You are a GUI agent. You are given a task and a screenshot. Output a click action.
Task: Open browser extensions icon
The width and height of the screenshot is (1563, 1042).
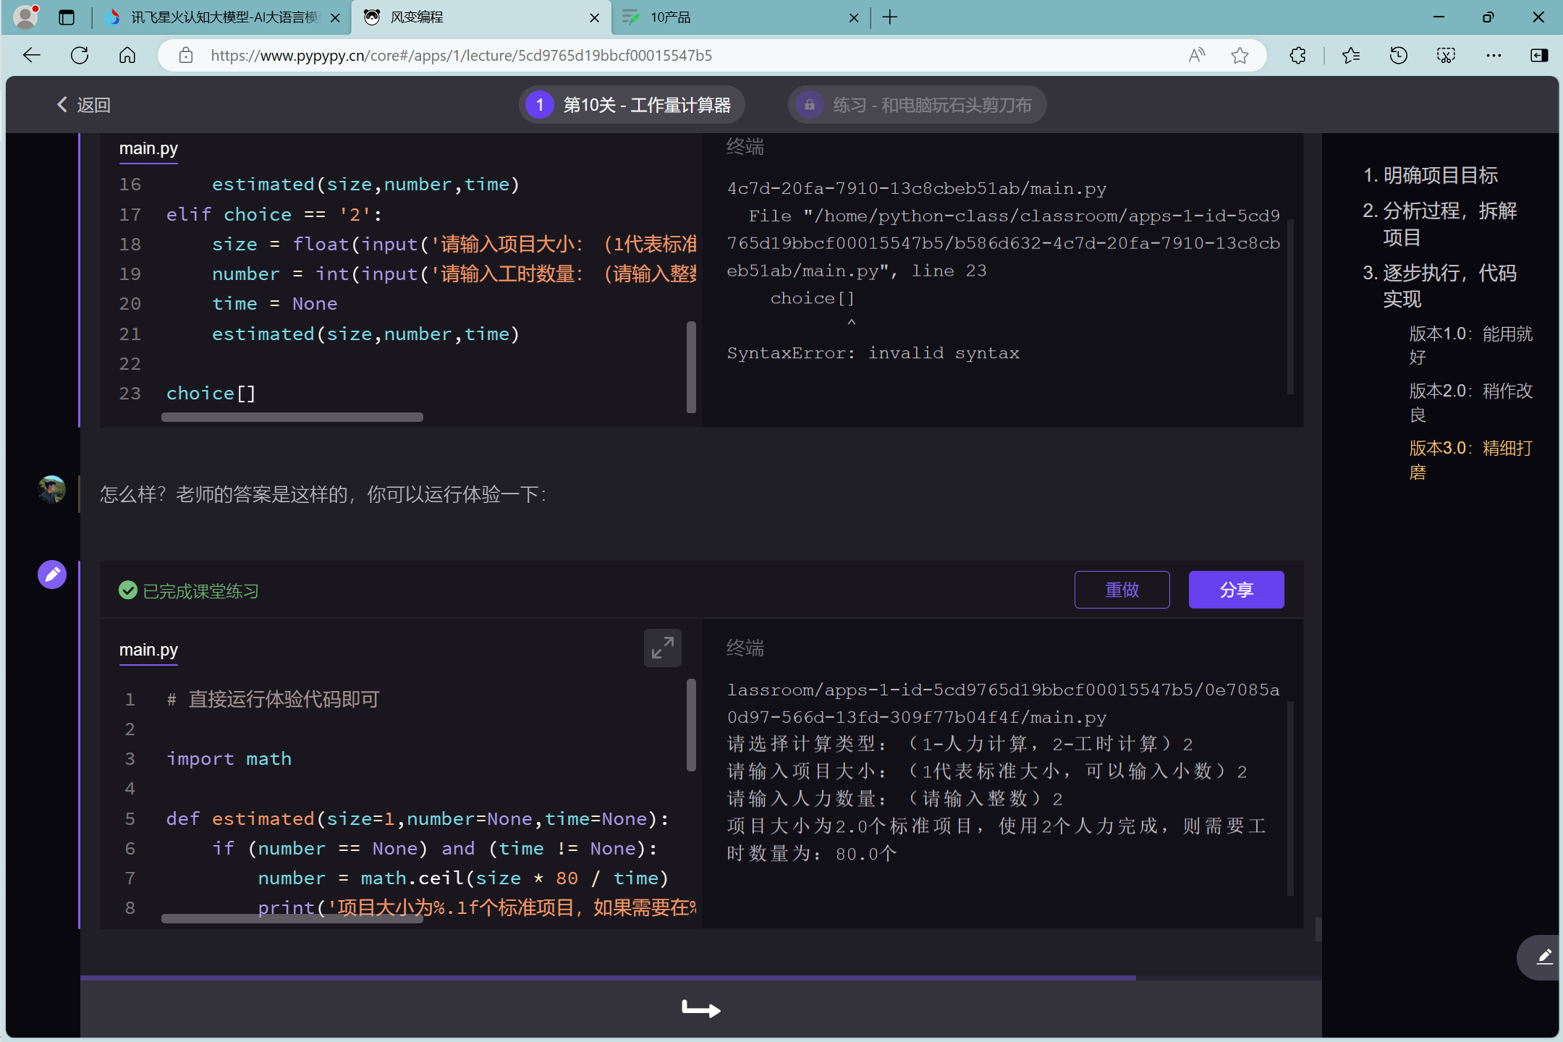[x=1297, y=56]
